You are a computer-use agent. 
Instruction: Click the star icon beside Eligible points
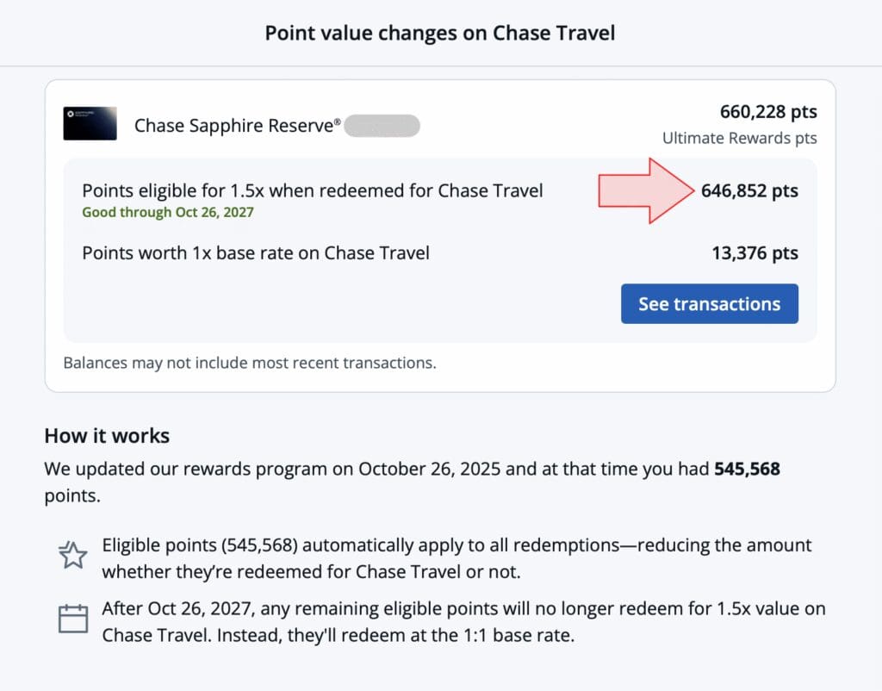click(x=73, y=555)
